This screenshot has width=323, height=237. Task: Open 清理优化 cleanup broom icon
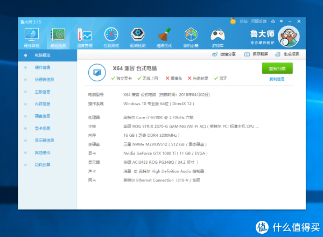(164, 38)
